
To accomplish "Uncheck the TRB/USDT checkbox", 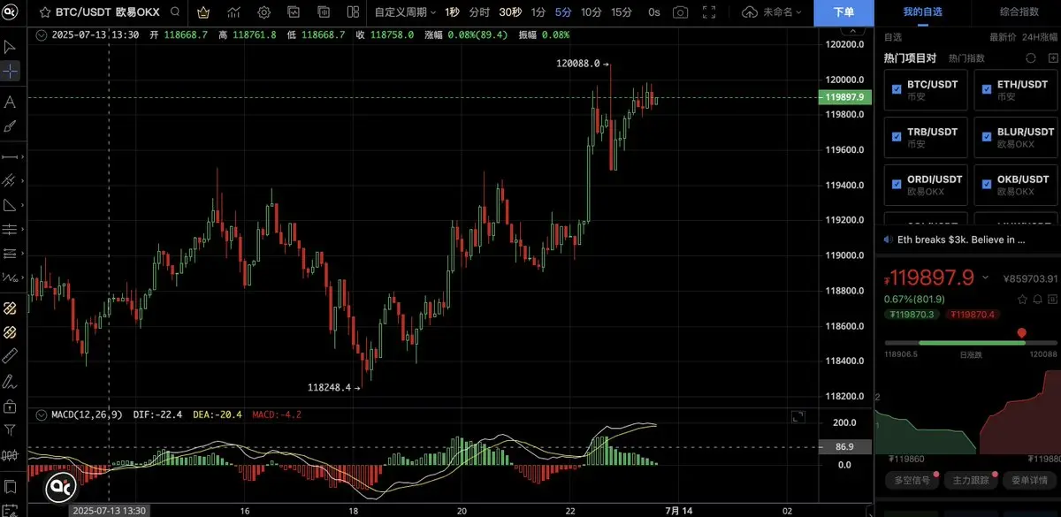I will pyautogui.click(x=897, y=137).
